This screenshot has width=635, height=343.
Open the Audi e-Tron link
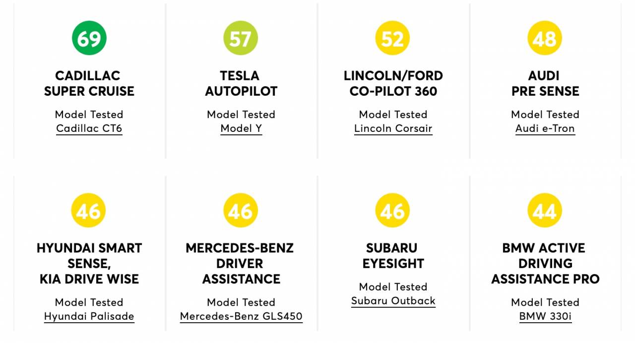tap(545, 129)
